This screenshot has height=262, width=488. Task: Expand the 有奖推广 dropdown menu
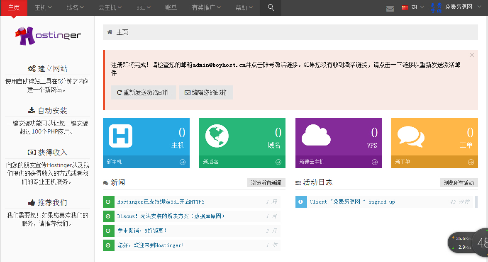(206, 7)
